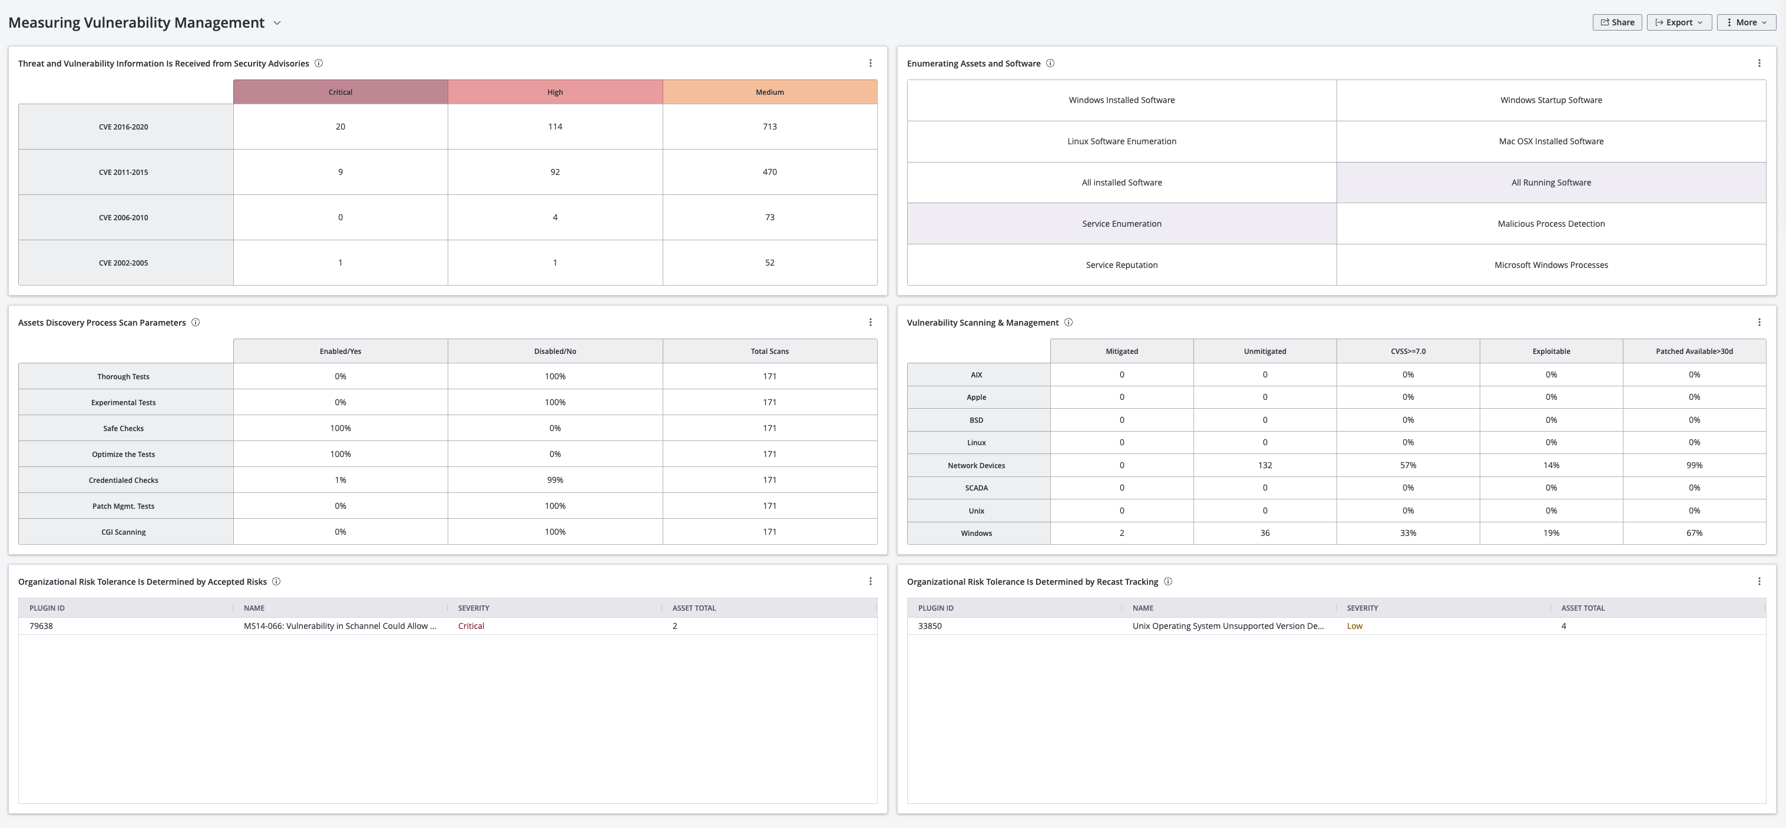Open the Export dropdown
This screenshot has height=828, width=1786.
(x=1679, y=21)
